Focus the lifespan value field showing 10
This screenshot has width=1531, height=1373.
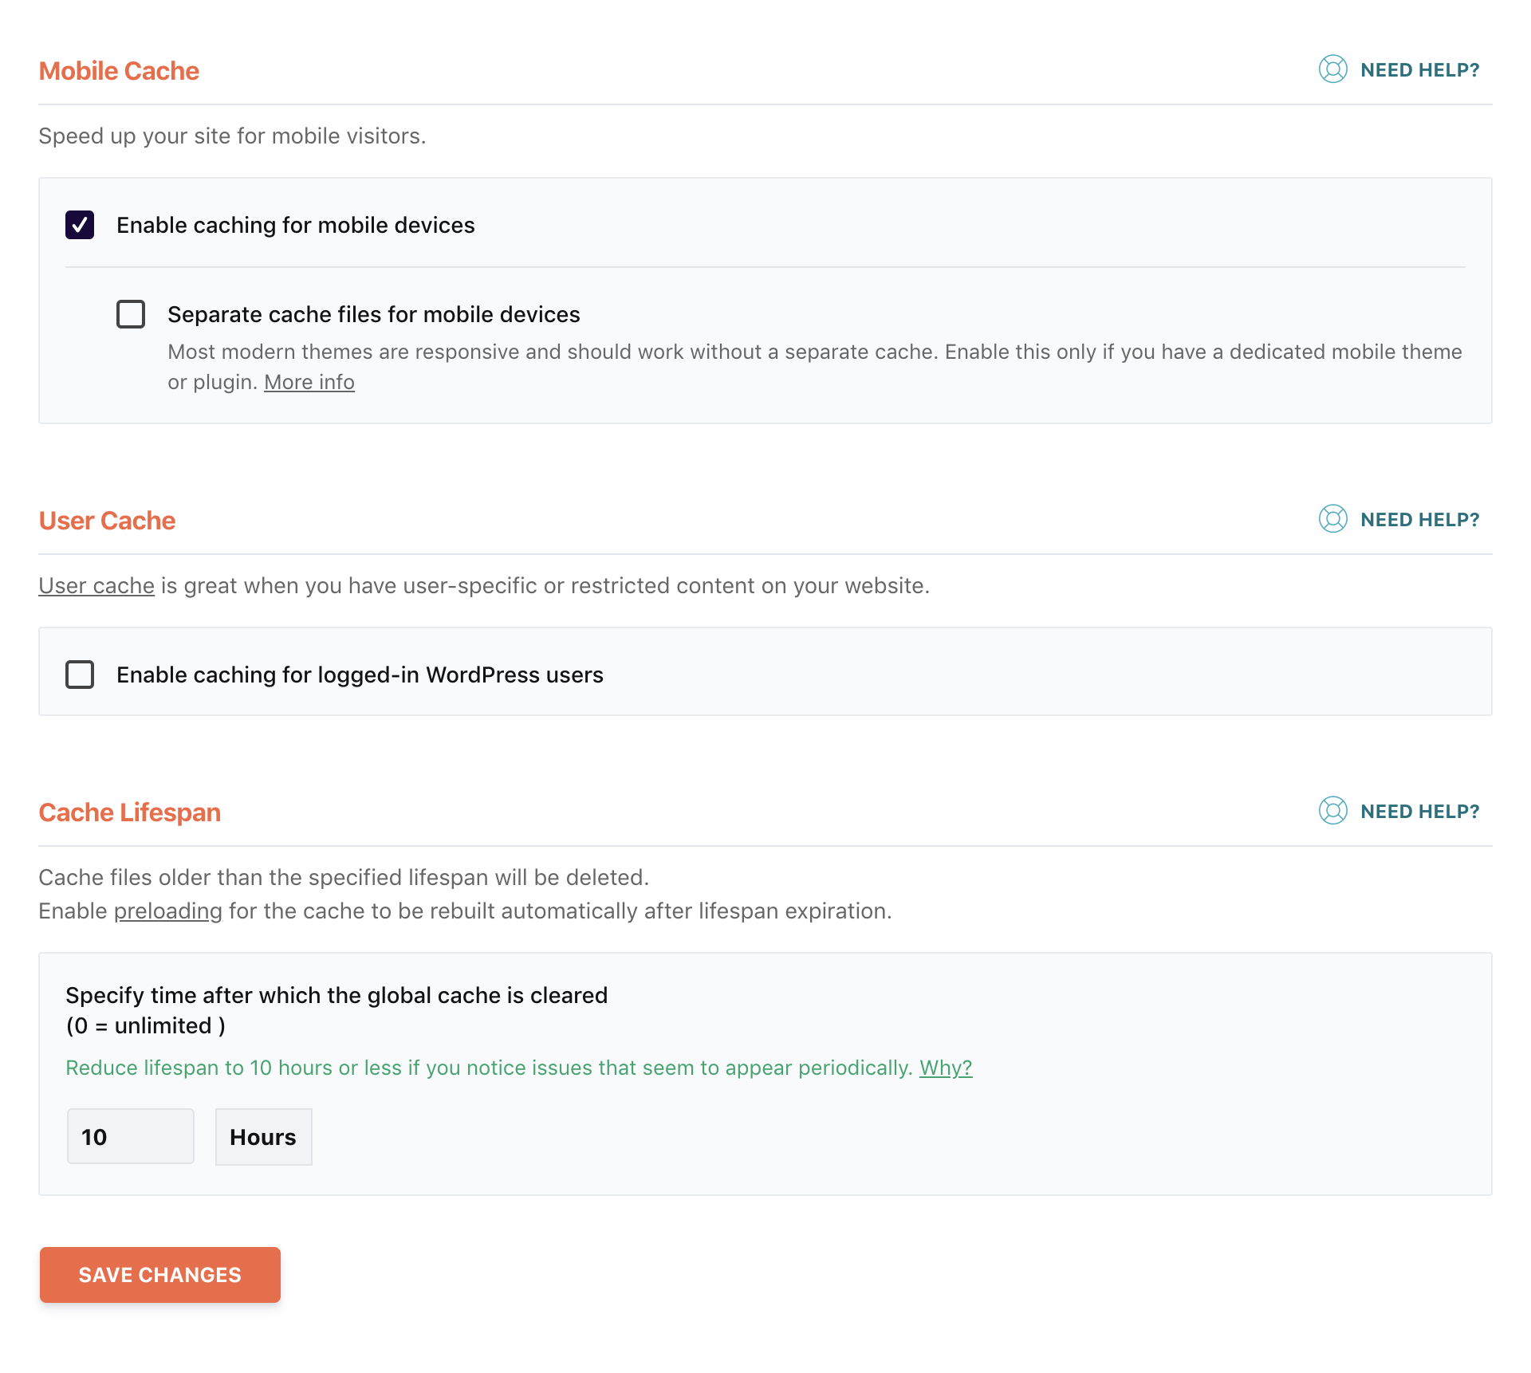[x=131, y=1136]
